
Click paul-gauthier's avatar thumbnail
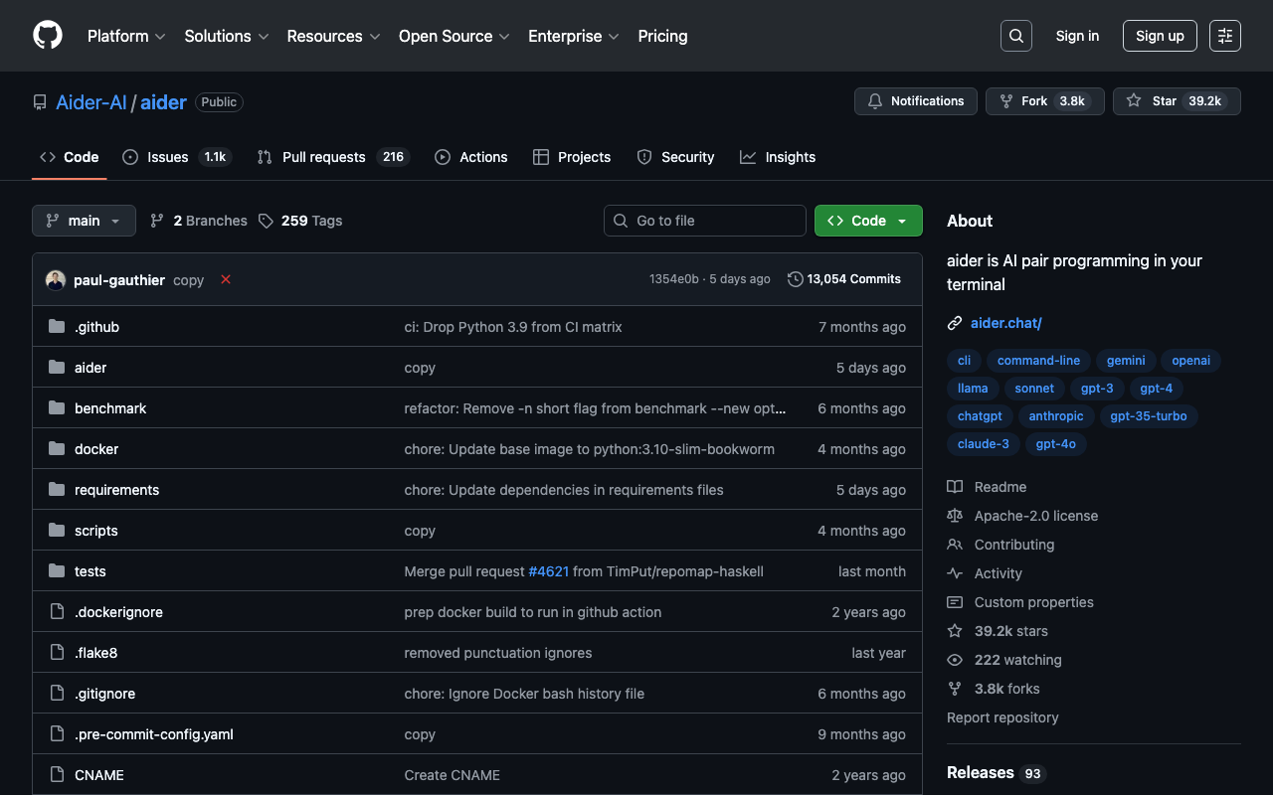[x=56, y=280]
